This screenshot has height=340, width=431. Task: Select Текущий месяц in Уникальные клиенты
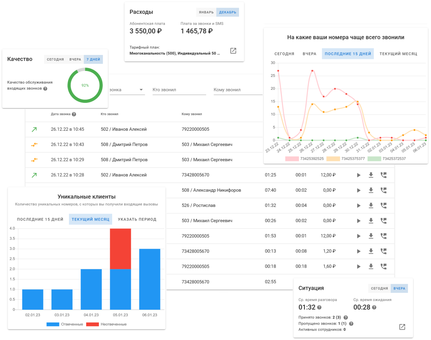click(x=91, y=220)
